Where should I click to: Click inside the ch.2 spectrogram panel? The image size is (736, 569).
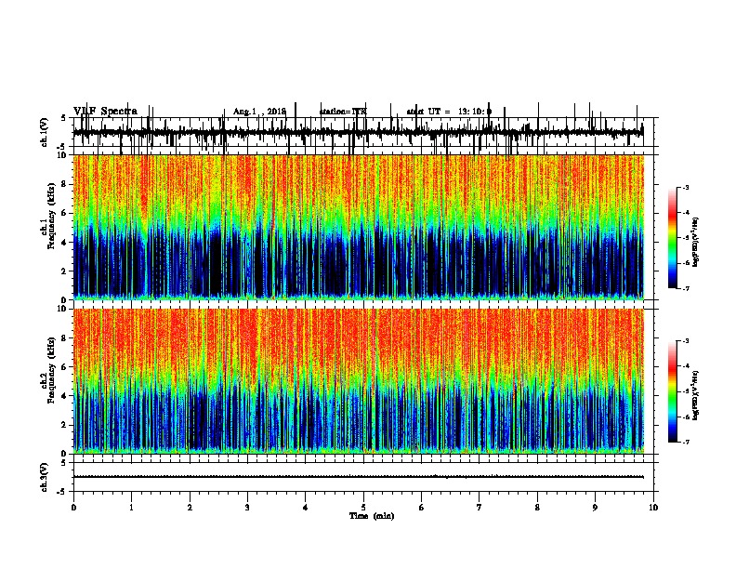(359, 381)
